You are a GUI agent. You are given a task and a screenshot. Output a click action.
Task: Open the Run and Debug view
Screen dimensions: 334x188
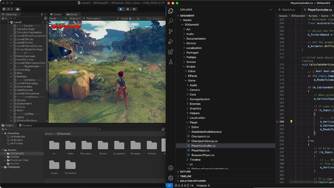click(171, 41)
